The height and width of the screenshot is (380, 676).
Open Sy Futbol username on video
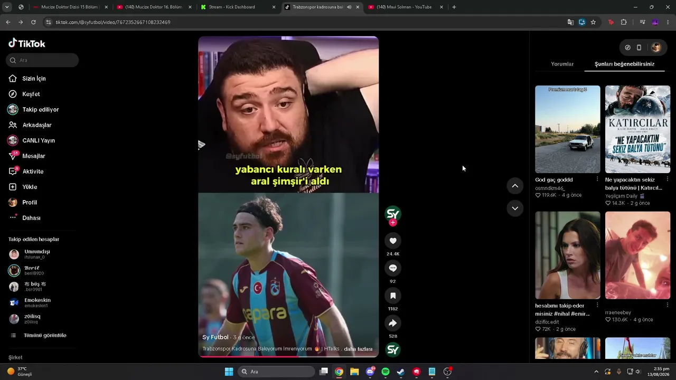click(x=215, y=337)
